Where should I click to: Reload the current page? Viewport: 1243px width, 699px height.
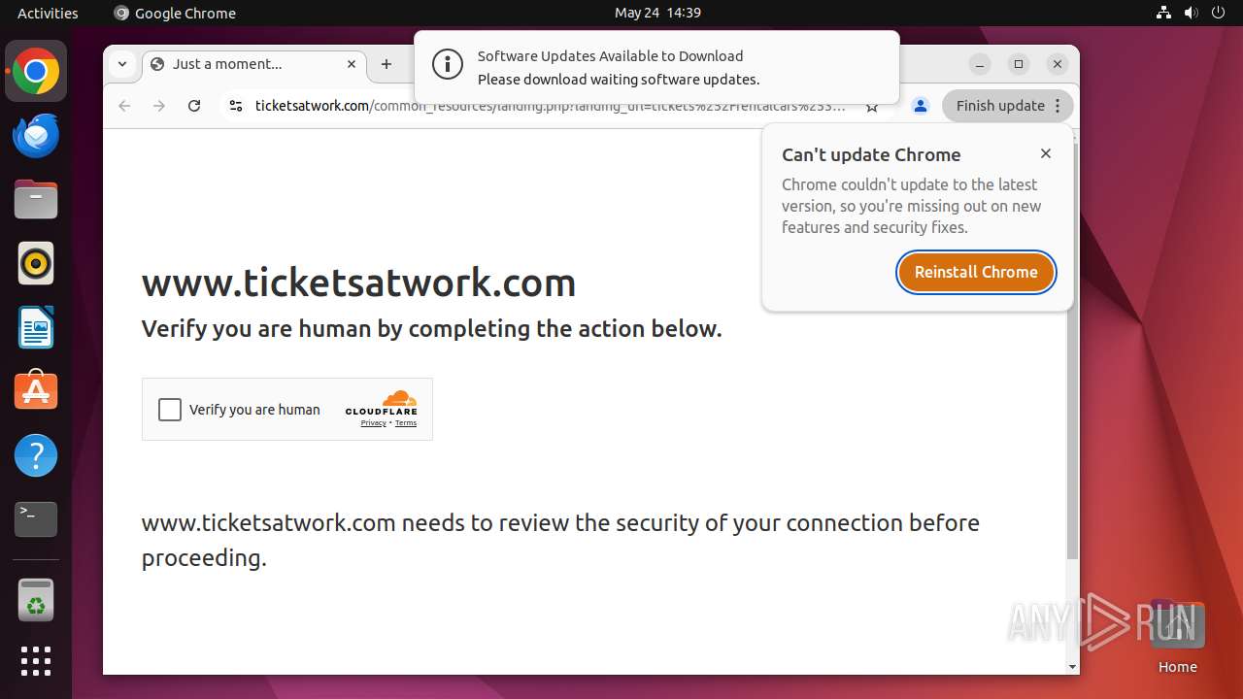(194, 106)
